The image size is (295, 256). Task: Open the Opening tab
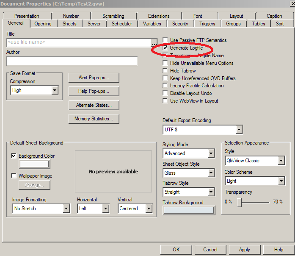(x=43, y=24)
